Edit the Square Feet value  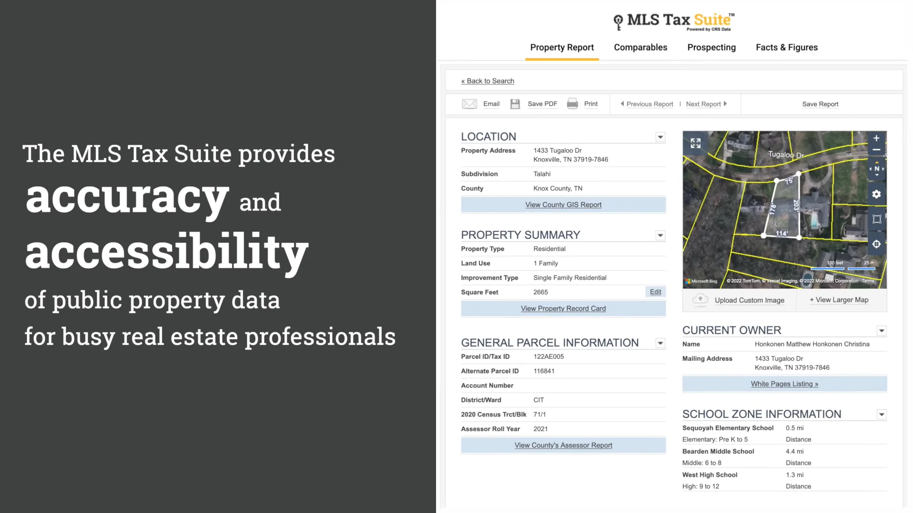tap(655, 292)
